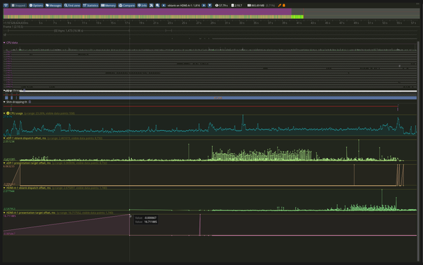Click the time span icon showing 2:10.7
The height and width of the screenshot is (265, 423).
pyautogui.click(x=232, y=6)
